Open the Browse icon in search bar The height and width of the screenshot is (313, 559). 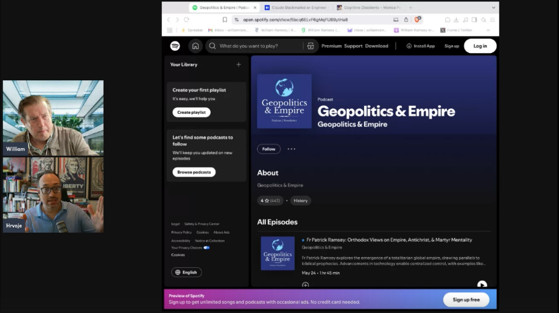pyautogui.click(x=311, y=46)
